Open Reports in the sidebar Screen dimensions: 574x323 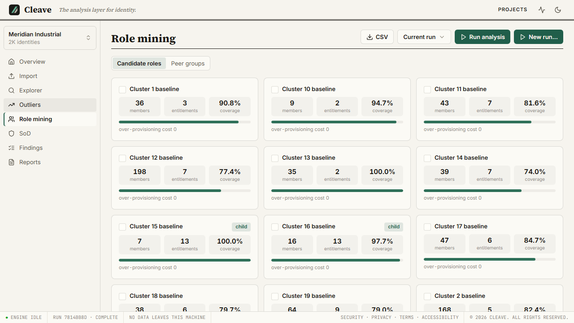tap(50, 162)
